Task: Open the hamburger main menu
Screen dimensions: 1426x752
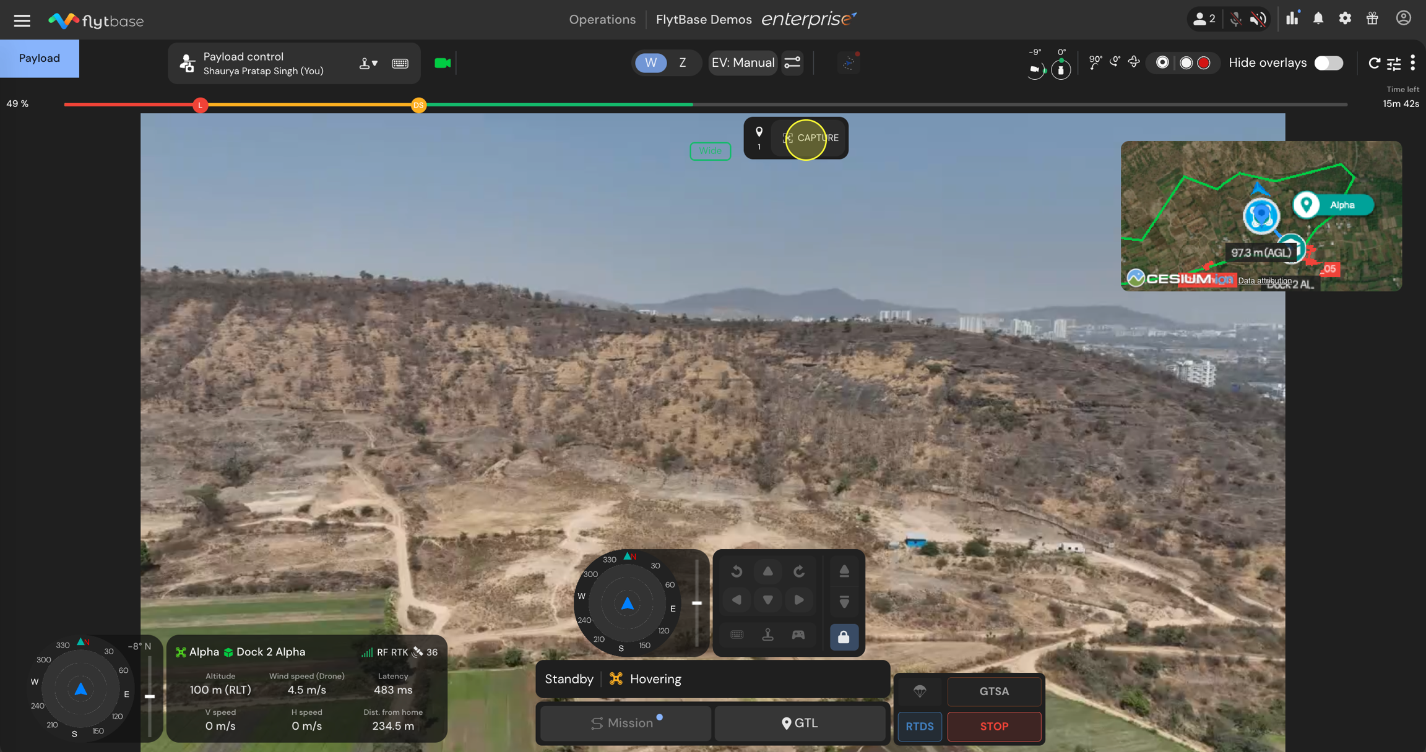Action: pos(22,20)
